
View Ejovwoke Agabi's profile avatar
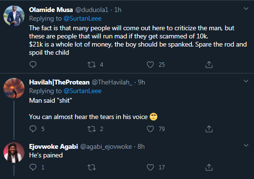pos(14,153)
